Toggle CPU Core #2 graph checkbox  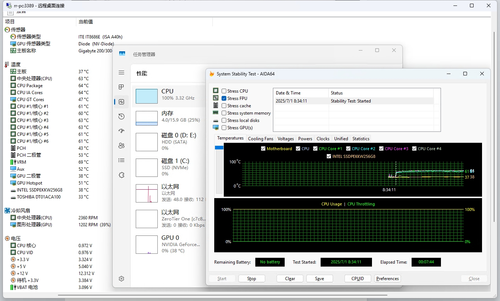click(x=348, y=149)
